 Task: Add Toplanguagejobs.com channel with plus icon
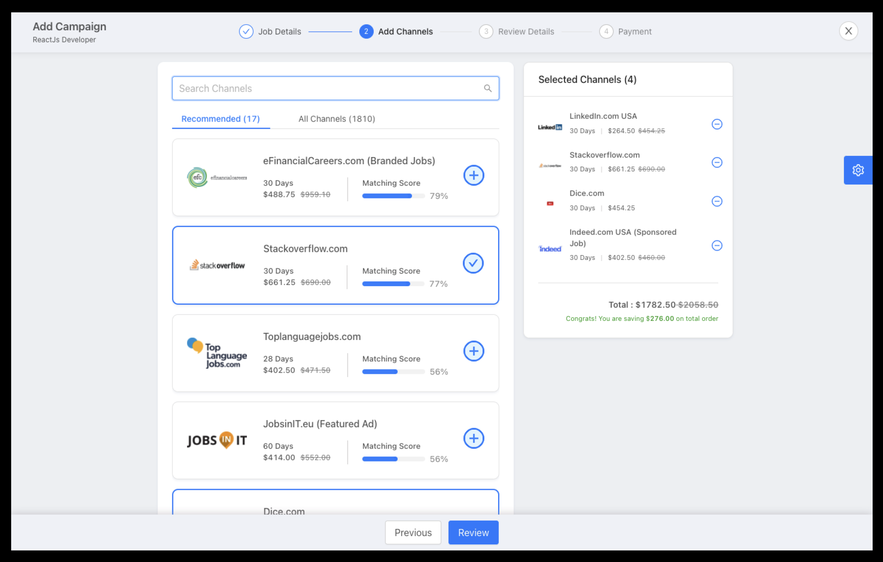[473, 351]
